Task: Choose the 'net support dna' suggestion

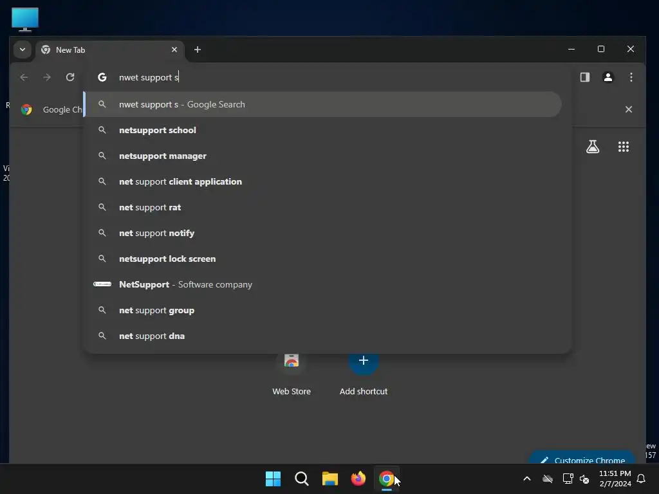Action: point(322,336)
